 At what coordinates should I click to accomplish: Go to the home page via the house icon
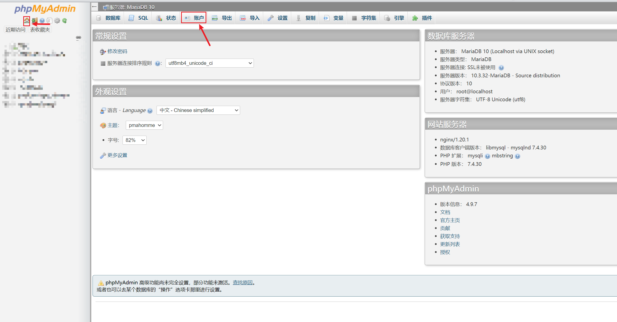pyautogui.click(x=27, y=20)
